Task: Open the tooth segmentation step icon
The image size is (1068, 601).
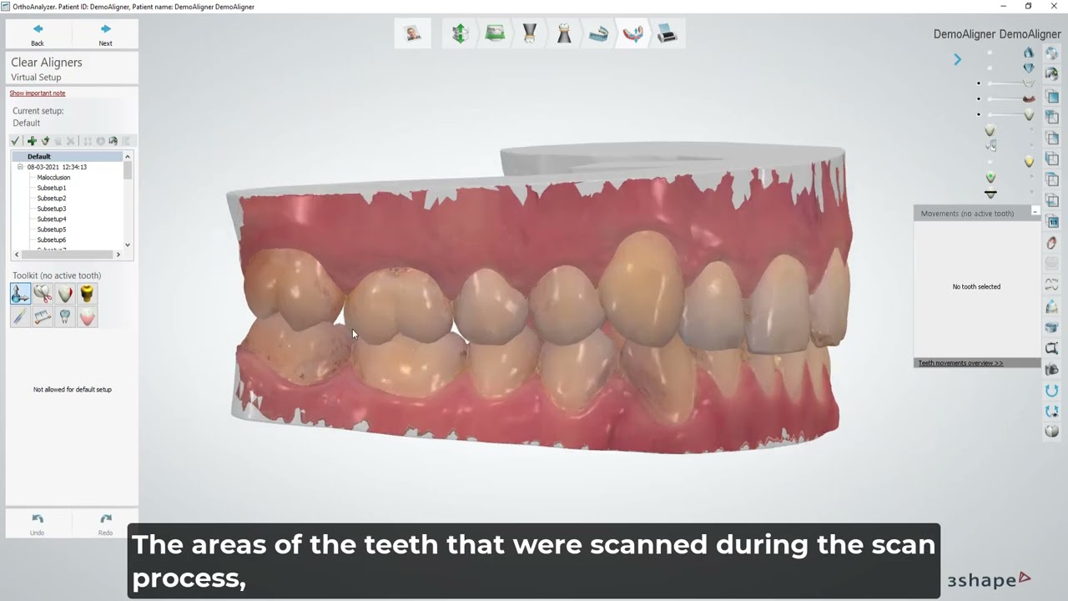Action: (x=564, y=33)
